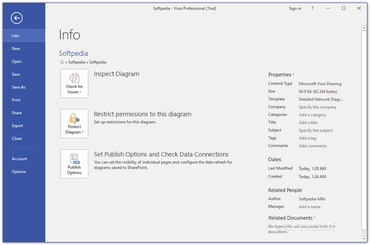Click the Specify the subject field
370x245 pixels.
[x=316, y=130]
